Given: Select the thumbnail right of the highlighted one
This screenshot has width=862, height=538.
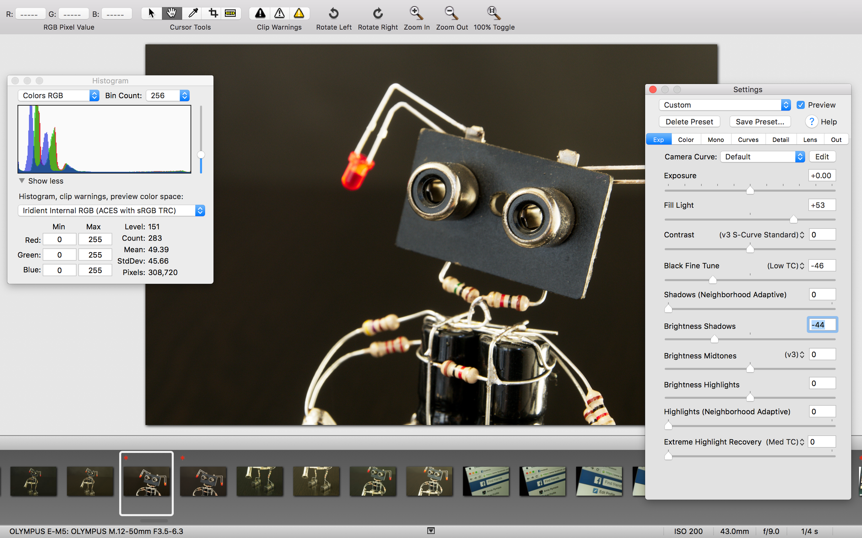Looking at the screenshot, I should tap(203, 482).
